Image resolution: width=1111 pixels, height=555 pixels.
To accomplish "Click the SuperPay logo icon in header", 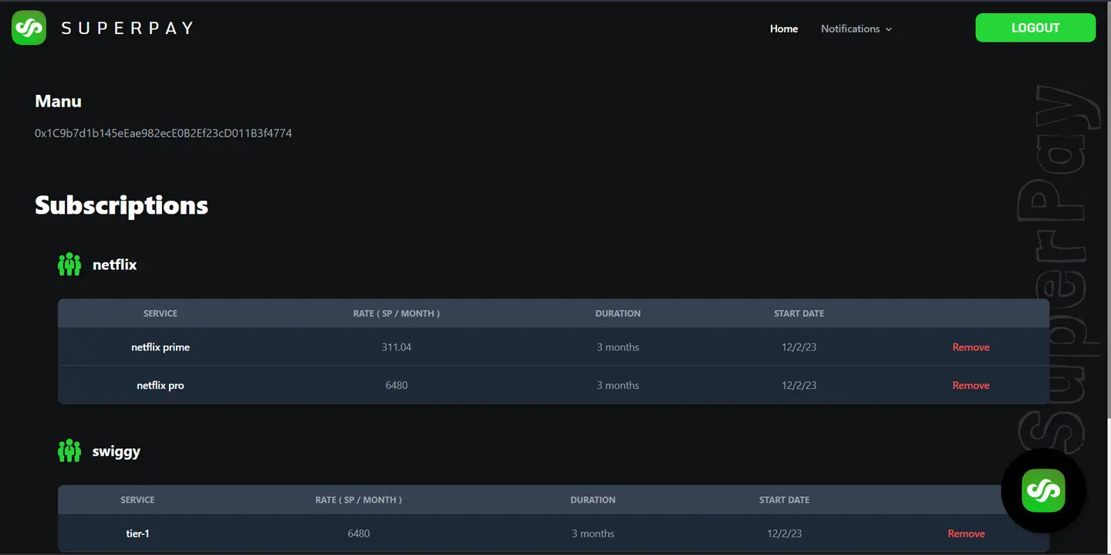I will coord(29,28).
